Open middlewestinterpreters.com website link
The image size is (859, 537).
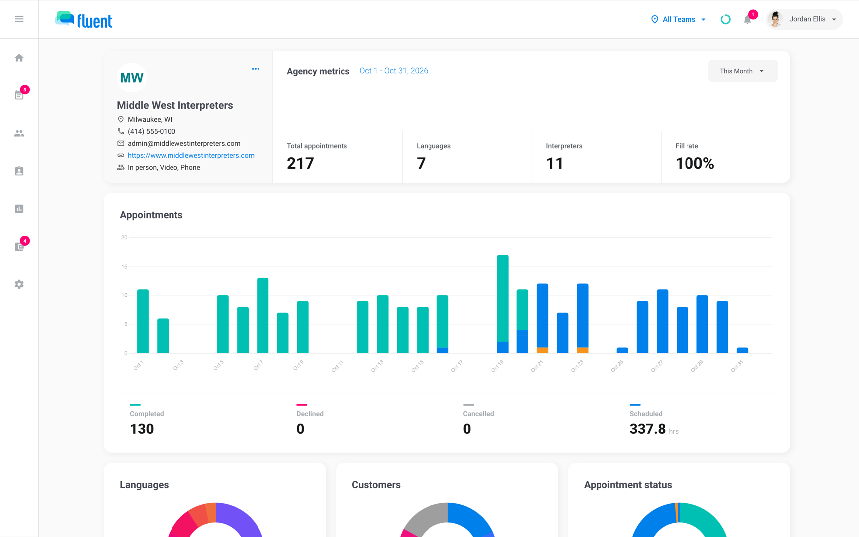(x=191, y=155)
